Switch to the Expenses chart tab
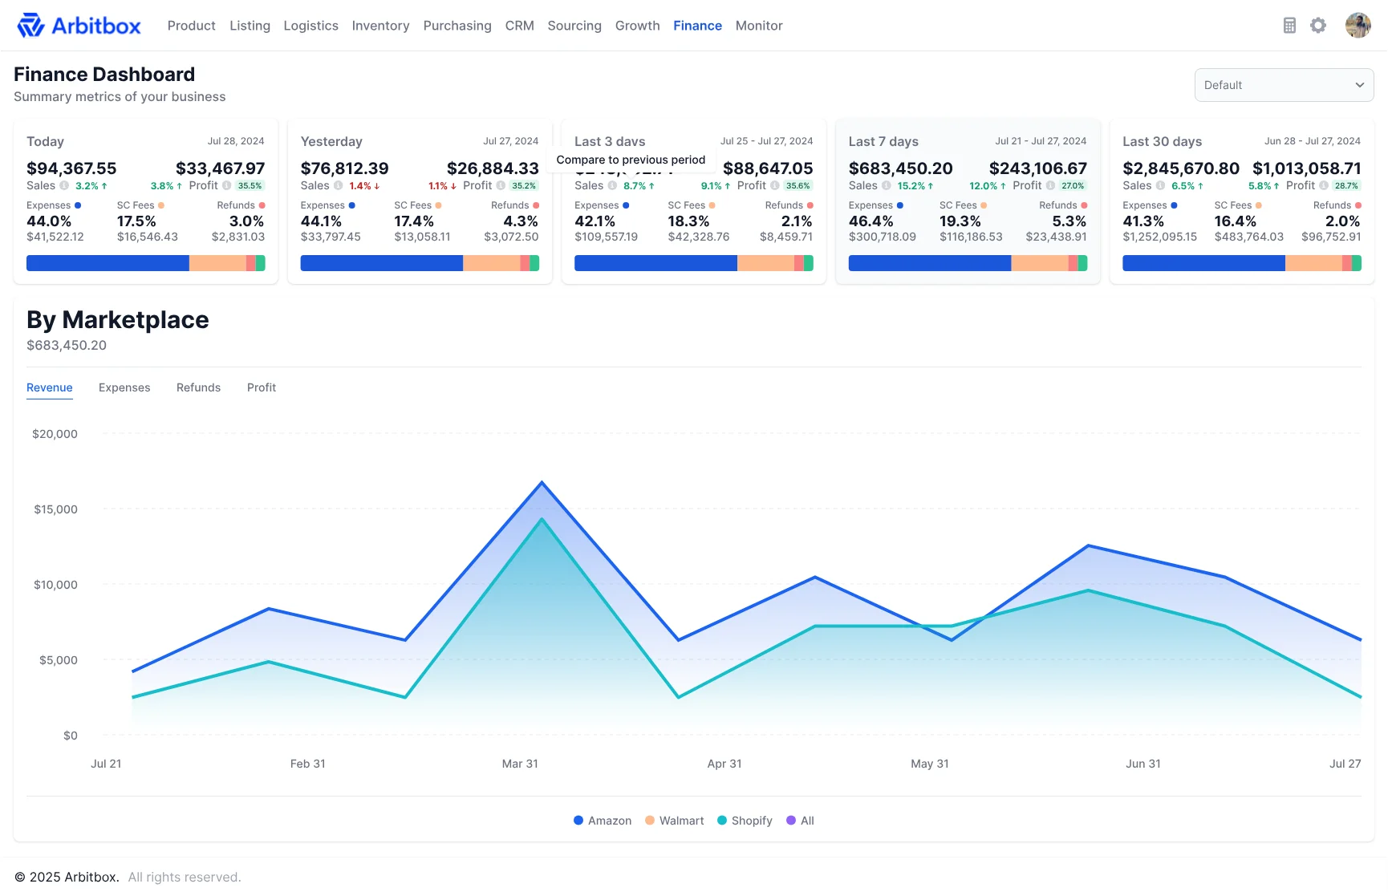 [x=124, y=387]
